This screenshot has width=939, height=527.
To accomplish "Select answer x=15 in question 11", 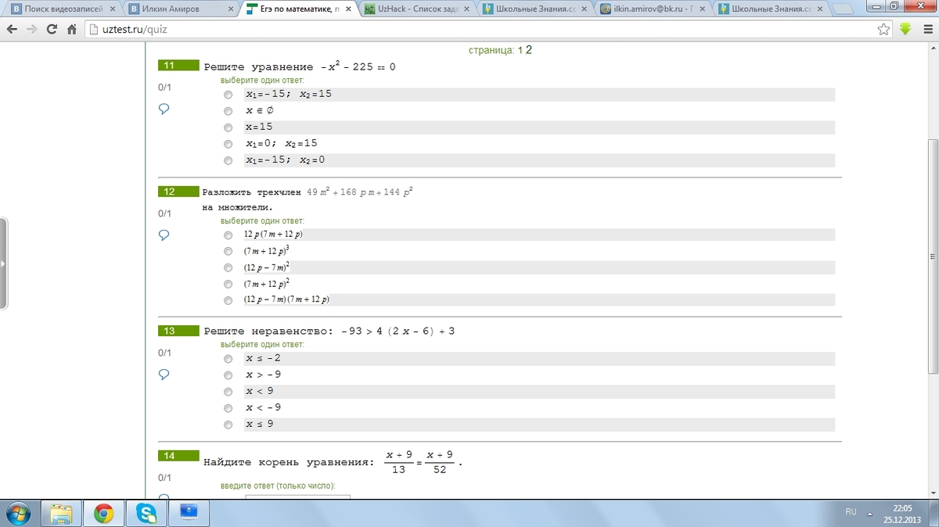I will (228, 127).
